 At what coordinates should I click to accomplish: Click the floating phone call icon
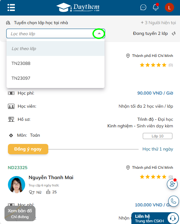tap(173, 201)
